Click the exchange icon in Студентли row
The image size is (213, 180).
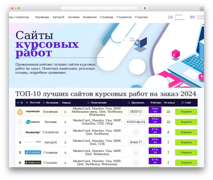point(65,132)
